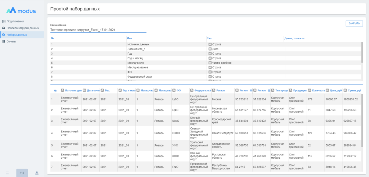
Task: Click the Наборы данных cloud icon
Action: pyautogui.click(x=4, y=35)
